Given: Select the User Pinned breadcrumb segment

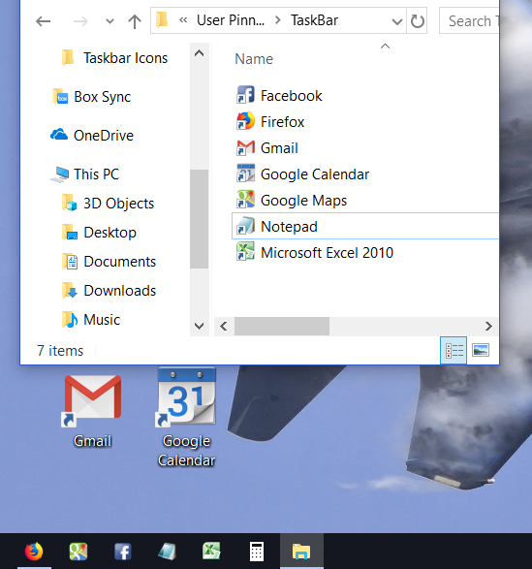Looking at the screenshot, I should point(231,20).
